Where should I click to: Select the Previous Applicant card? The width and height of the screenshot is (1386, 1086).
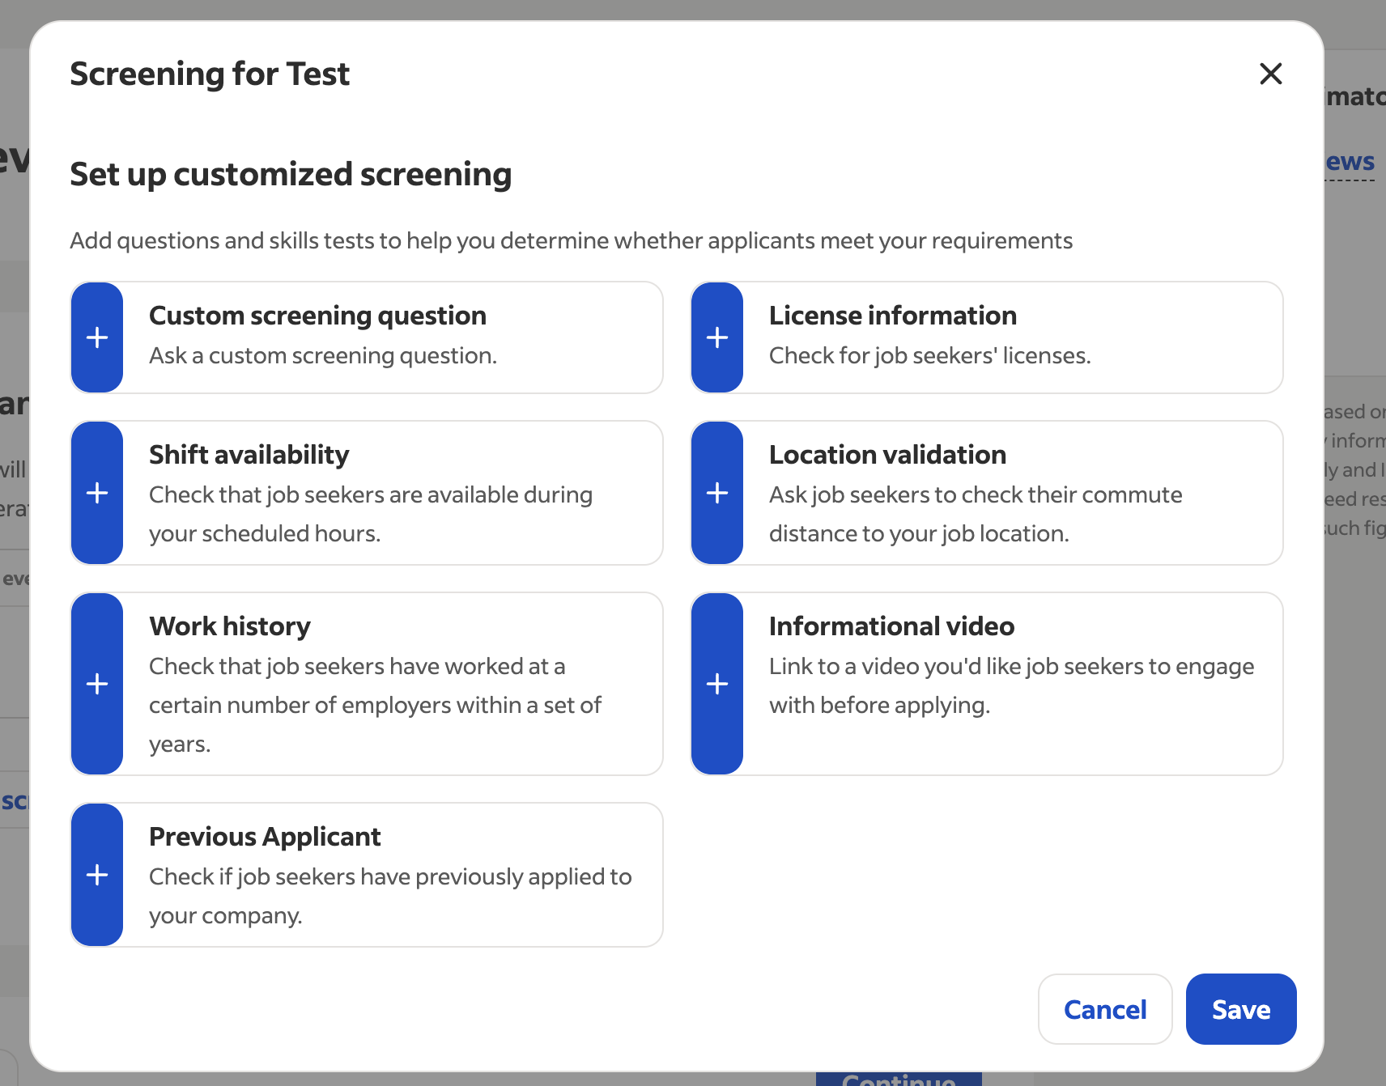(366, 875)
